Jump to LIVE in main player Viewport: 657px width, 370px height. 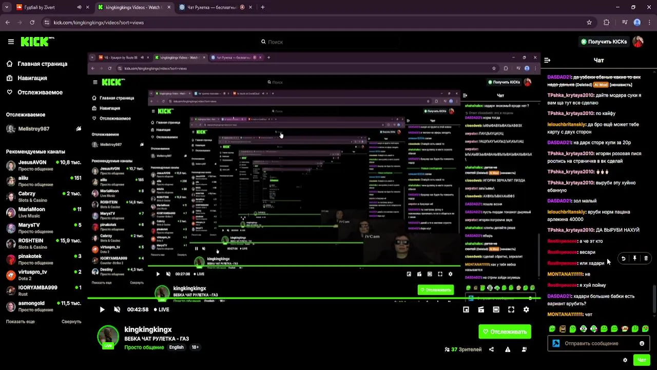(x=162, y=309)
